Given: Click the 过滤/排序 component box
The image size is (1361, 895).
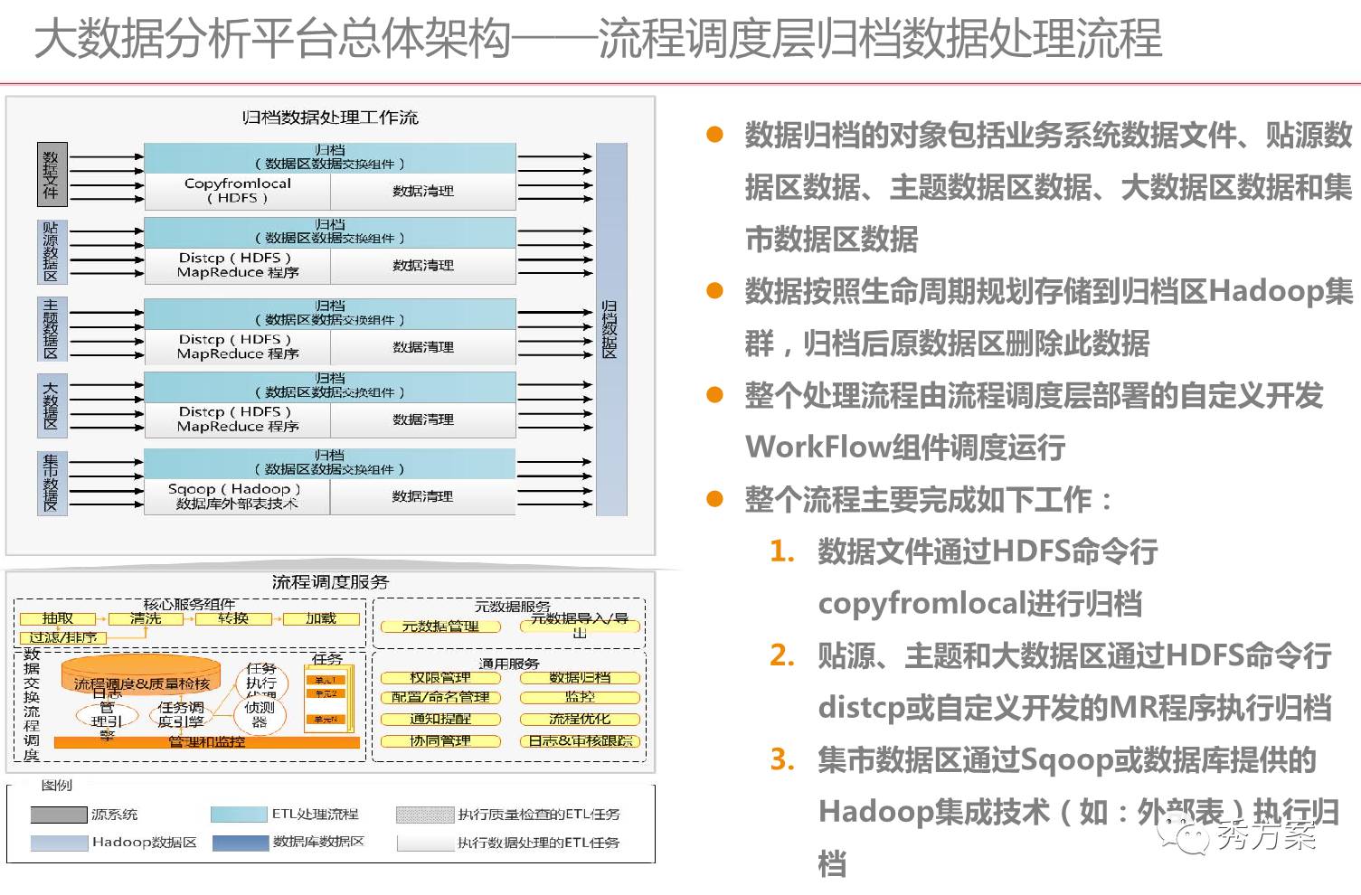Looking at the screenshot, I should pyautogui.click(x=63, y=637).
